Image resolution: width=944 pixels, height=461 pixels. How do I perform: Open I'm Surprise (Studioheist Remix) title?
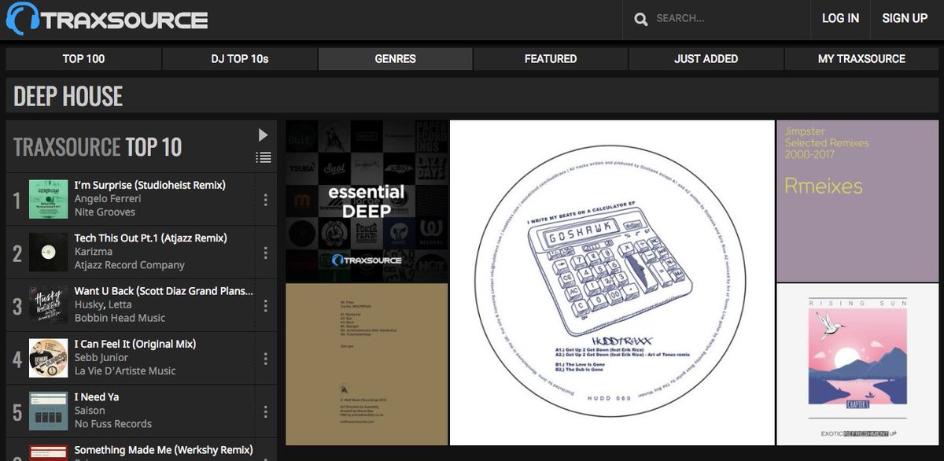pyautogui.click(x=150, y=185)
